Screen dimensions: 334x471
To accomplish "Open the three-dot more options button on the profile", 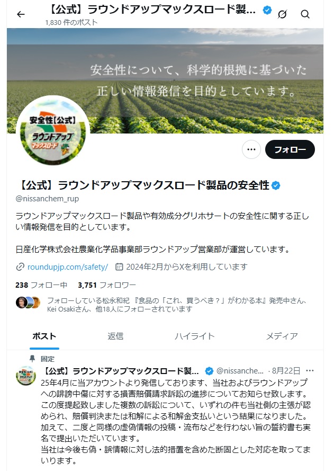I will tap(251, 149).
